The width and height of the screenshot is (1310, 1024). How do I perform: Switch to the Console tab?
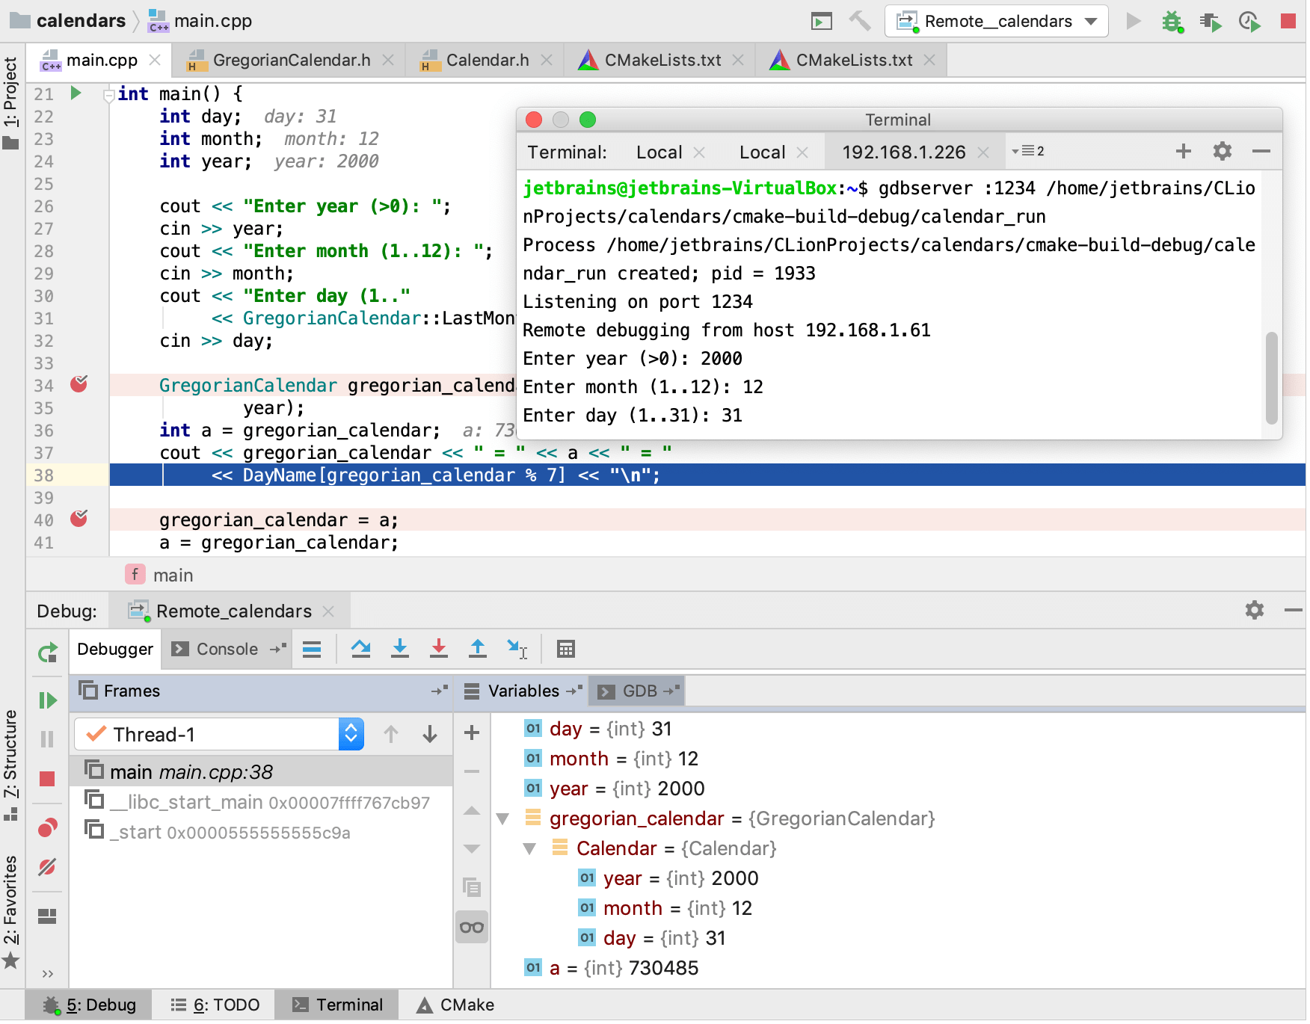pos(226,649)
